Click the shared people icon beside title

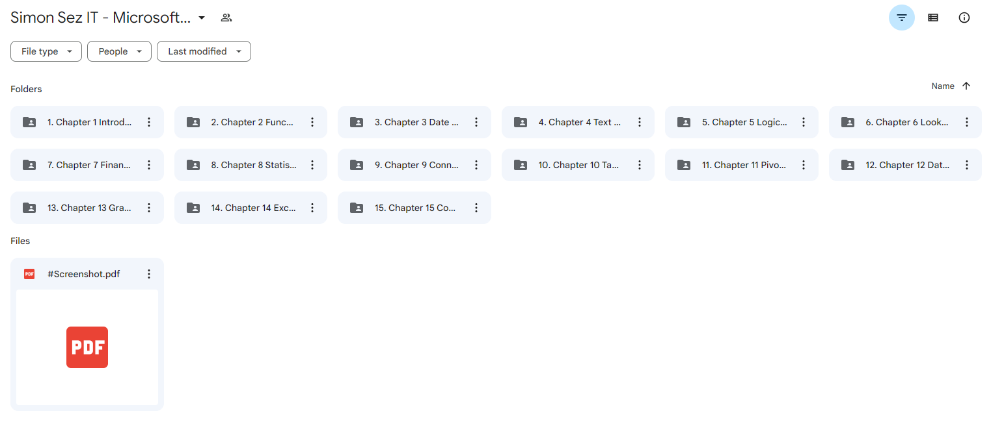click(x=226, y=18)
